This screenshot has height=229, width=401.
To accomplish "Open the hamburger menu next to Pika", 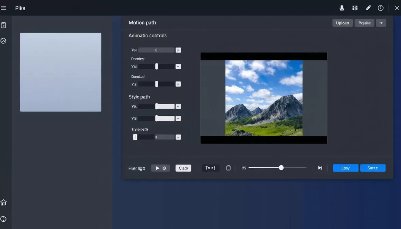I will 4,8.
